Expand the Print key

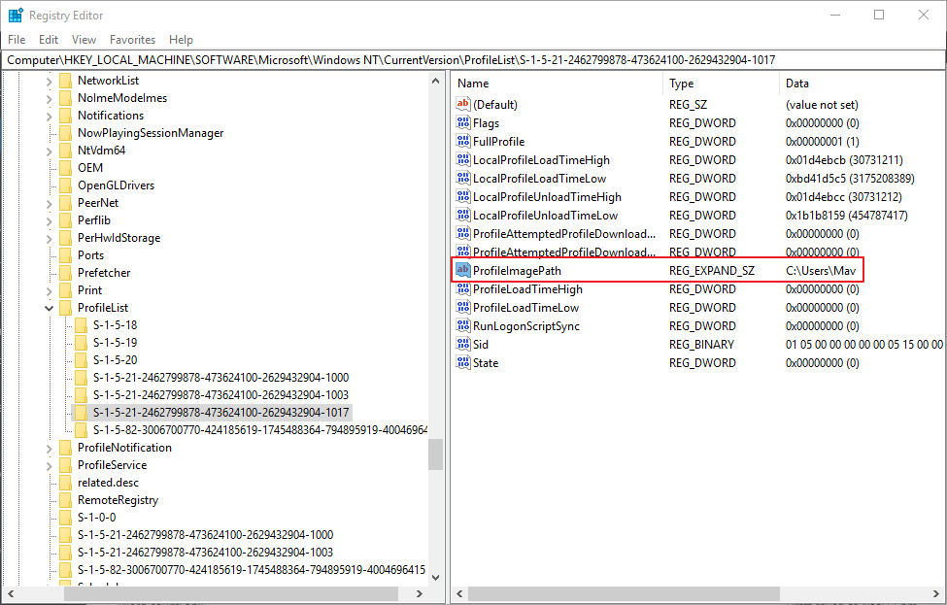coord(49,291)
